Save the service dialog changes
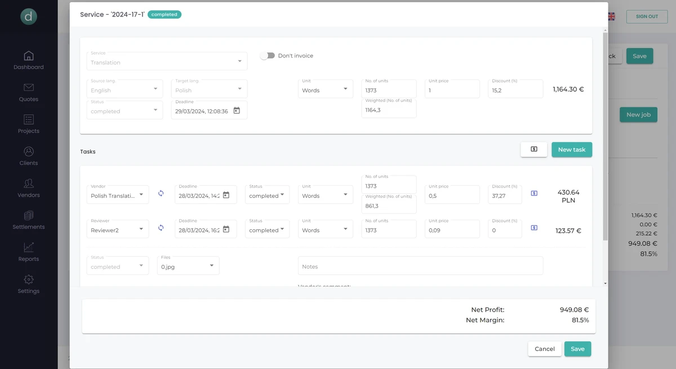Screen dimensions: 676x369 (577, 349)
